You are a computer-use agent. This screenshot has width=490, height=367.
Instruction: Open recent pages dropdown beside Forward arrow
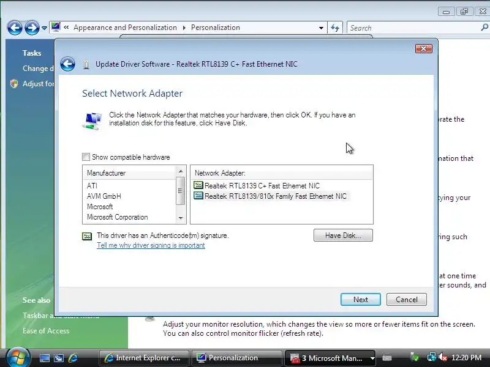[44, 28]
